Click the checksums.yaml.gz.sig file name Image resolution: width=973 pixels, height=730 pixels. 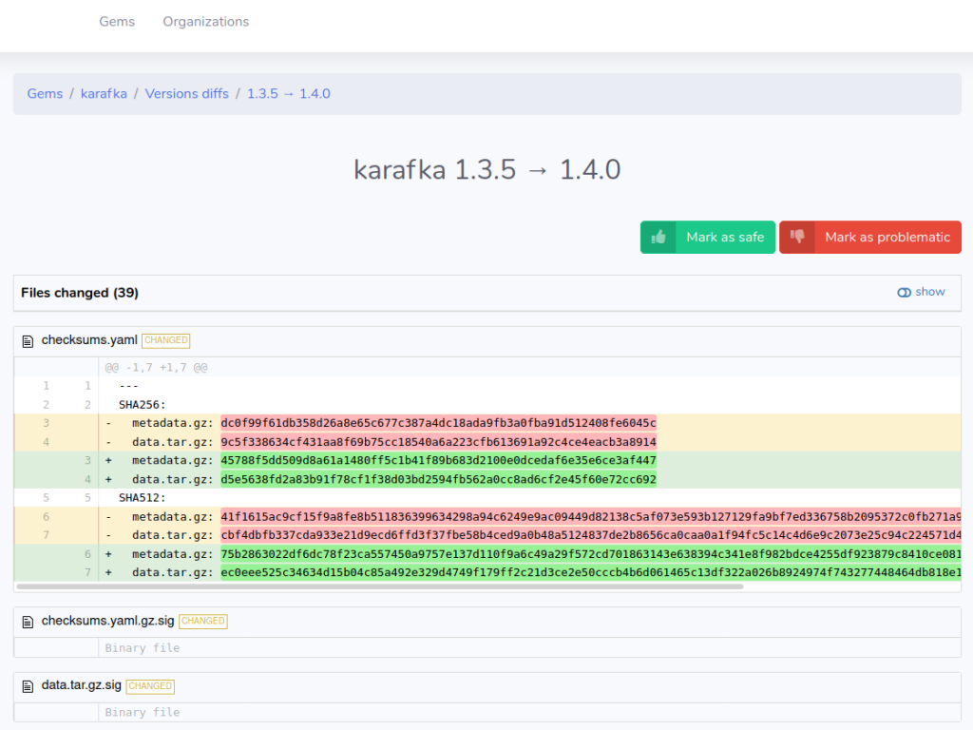click(x=108, y=621)
